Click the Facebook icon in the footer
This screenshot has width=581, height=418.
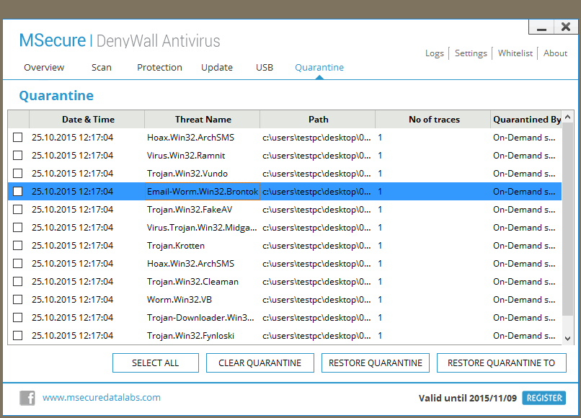(27, 398)
